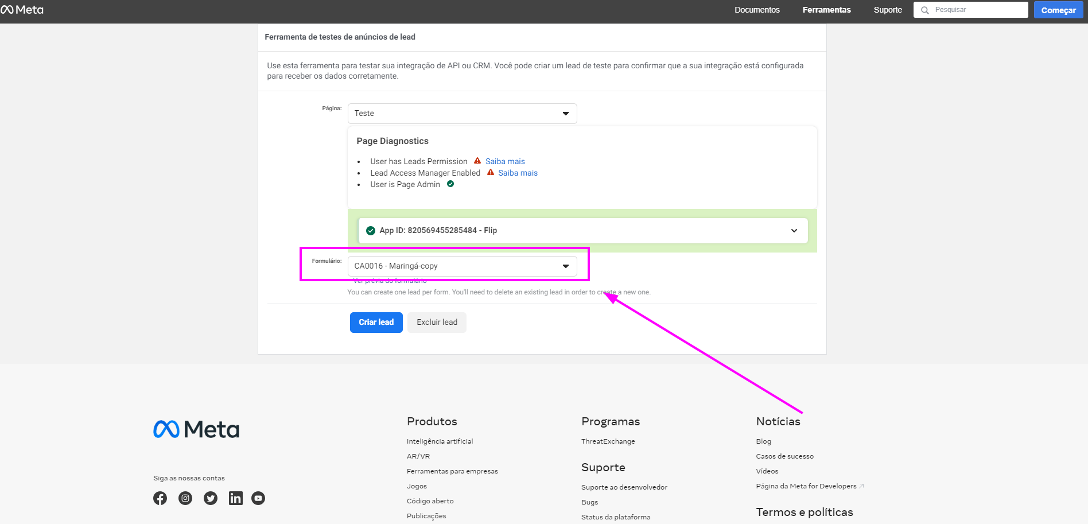Click warning icon beside Lead Access Manager
1088x524 pixels.
point(491,172)
